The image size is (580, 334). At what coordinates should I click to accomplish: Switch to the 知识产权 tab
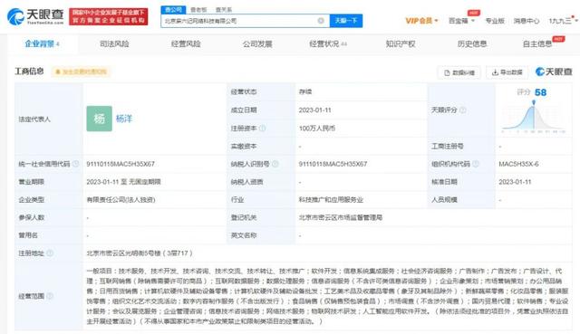[x=401, y=44]
